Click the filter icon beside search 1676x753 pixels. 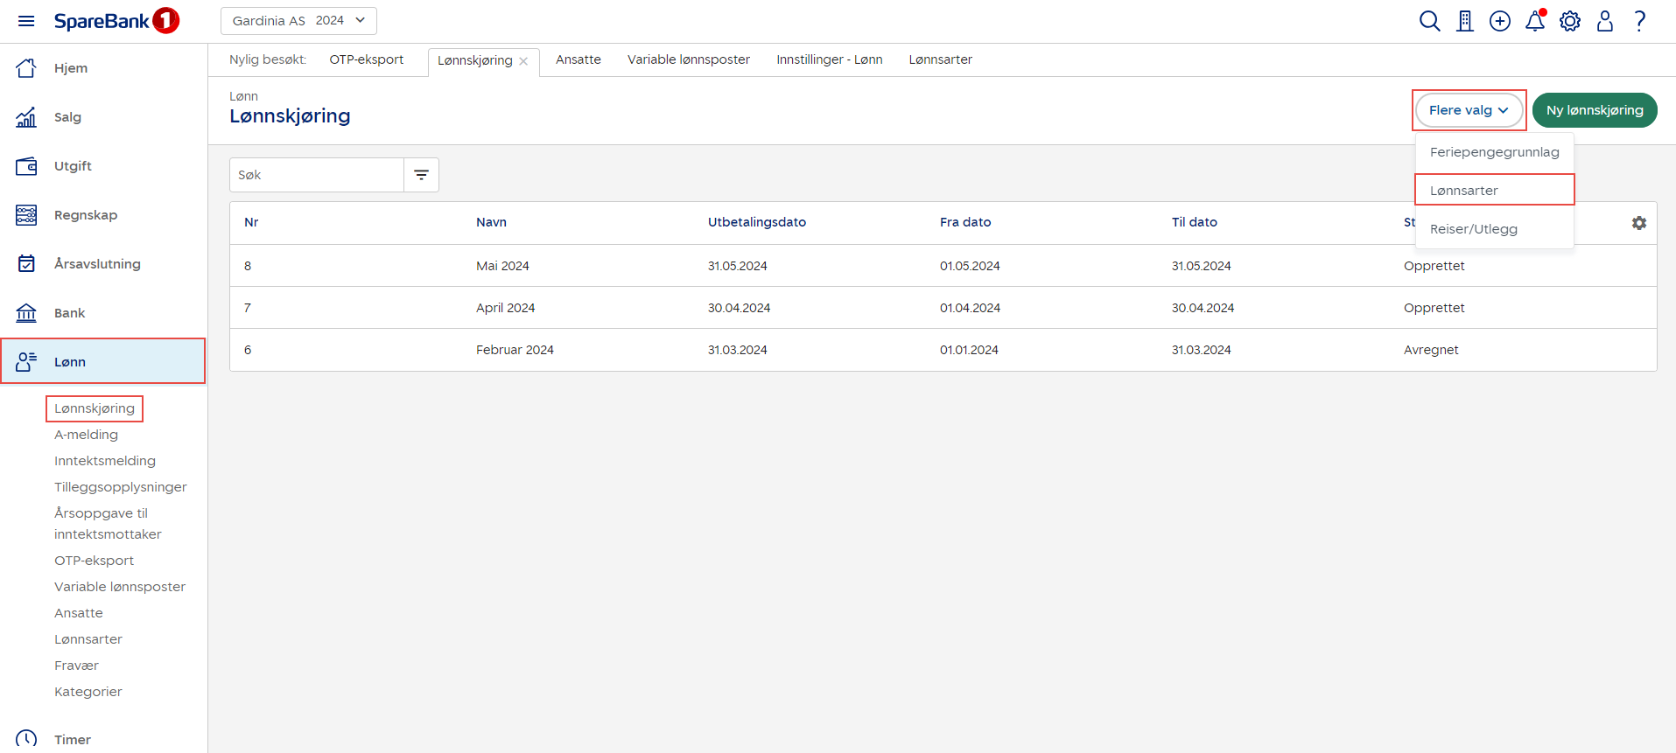[x=421, y=175]
